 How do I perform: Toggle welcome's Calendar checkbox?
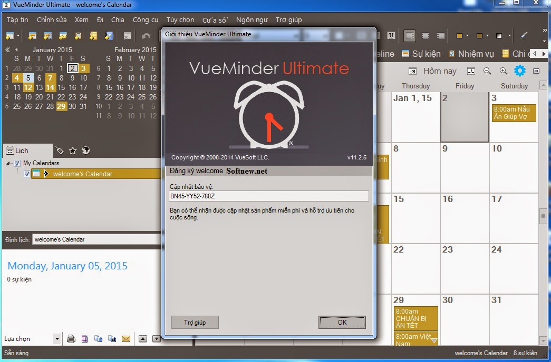point(27,174)
